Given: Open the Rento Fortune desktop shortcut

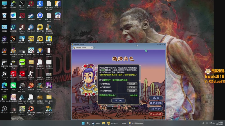Looking at the screenshot, I should pyautogui.click(x=22, y=111).
